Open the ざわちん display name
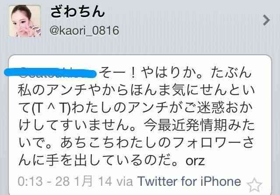The image size is (280, 195). point(77,12)
